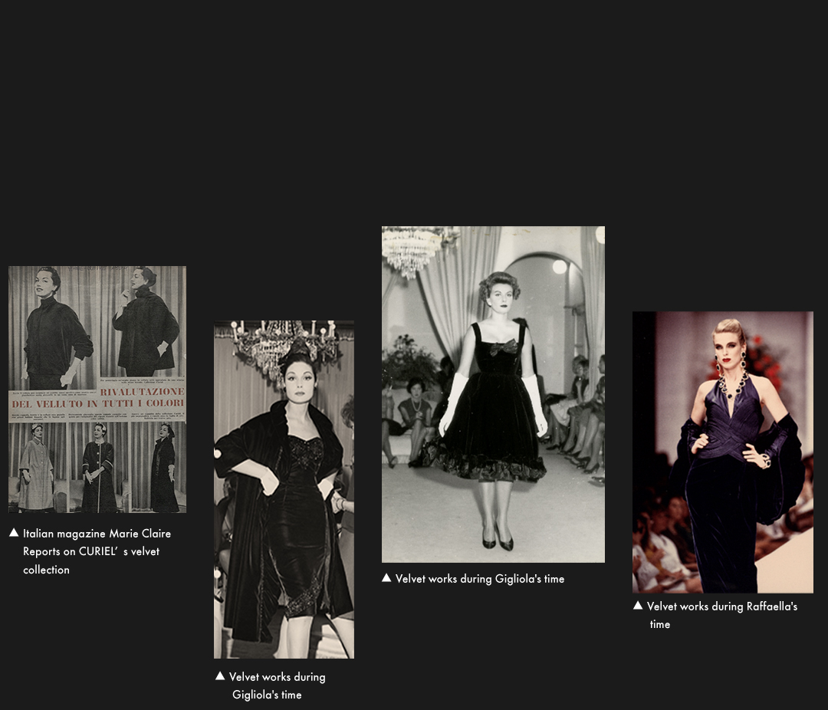Click the triangle marker beside the Marie Claire caption

pos(14,533)
